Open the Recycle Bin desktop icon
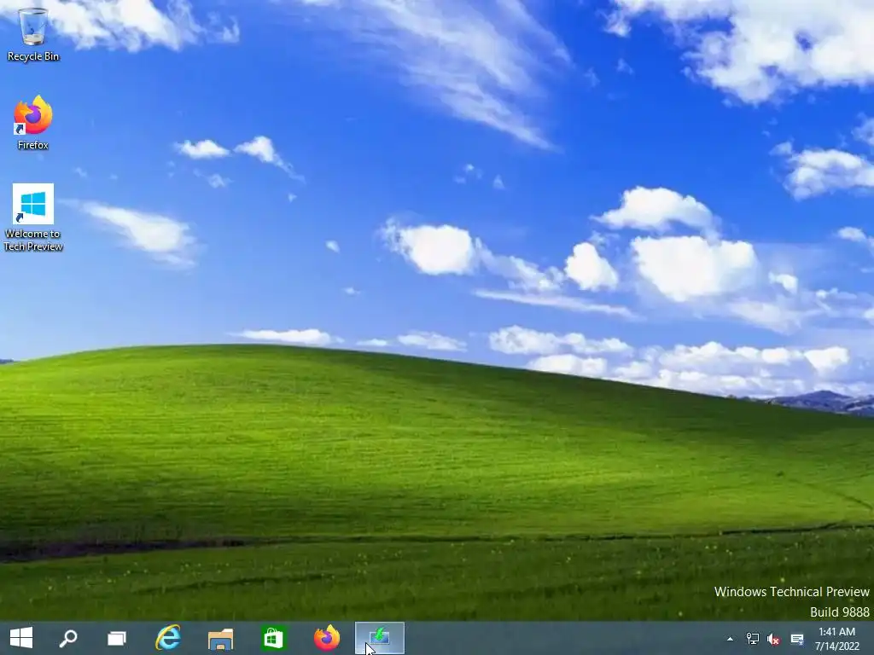Viewport: 874px width, 655px height. tap(33, 33)
